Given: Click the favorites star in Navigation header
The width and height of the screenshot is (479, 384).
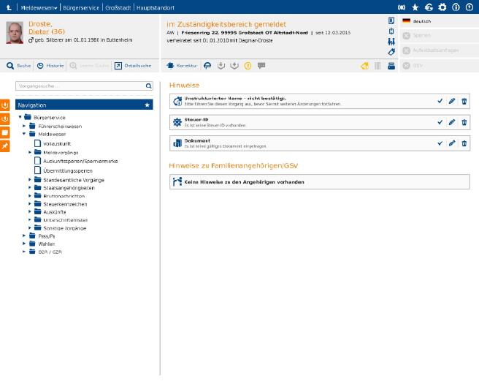Looking at the screenshot, I should tap(147, 105).
